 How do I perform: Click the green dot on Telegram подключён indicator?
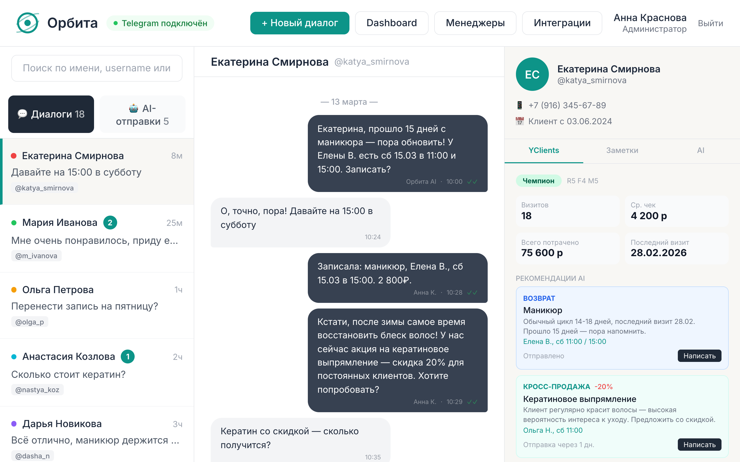point(116,23)
